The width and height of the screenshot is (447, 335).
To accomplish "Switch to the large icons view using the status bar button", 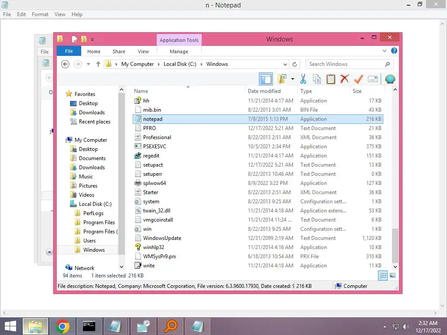I will 392,275.
